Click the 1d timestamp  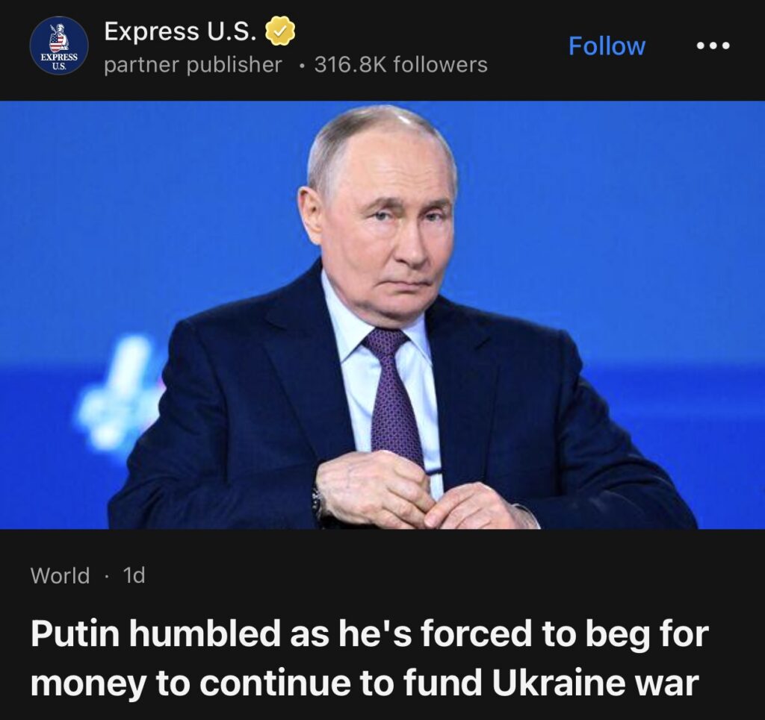134,575
